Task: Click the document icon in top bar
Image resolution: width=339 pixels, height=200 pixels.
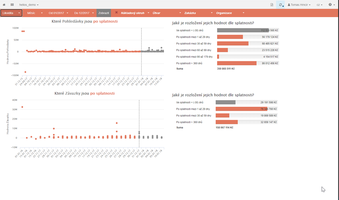Action: pos(272,4)
